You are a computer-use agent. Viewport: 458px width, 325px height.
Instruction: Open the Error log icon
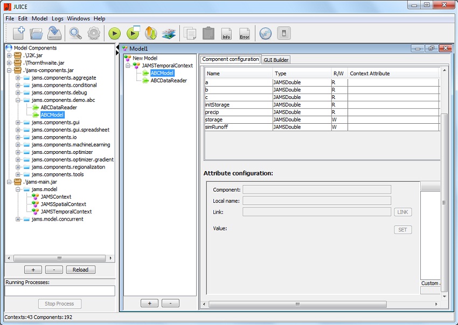point(245,33)
